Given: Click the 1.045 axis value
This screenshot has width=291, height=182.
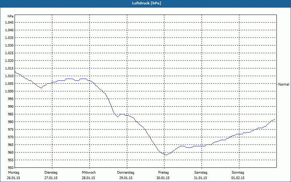Looking at the screenshot, I should (9, 23).
